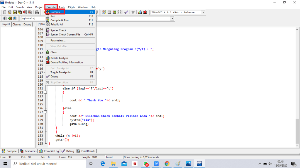The image size is (300, 168).
Task: Select Clean from the Execute menu
Action: [54, 52]
